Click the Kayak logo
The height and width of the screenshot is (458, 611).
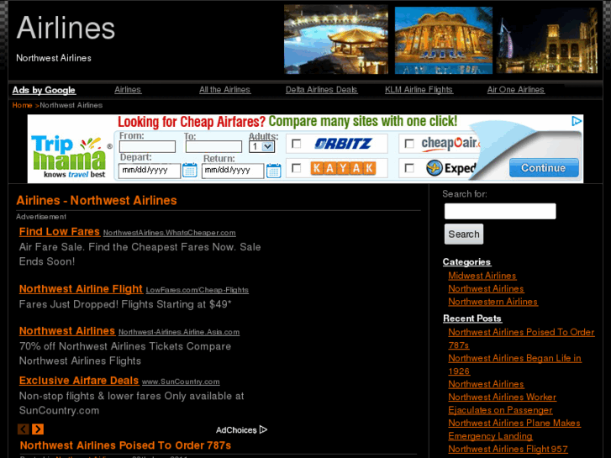point(343,168)
